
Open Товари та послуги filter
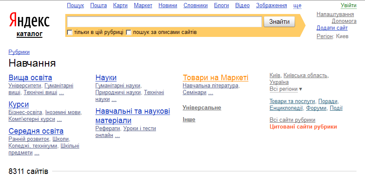293,101
